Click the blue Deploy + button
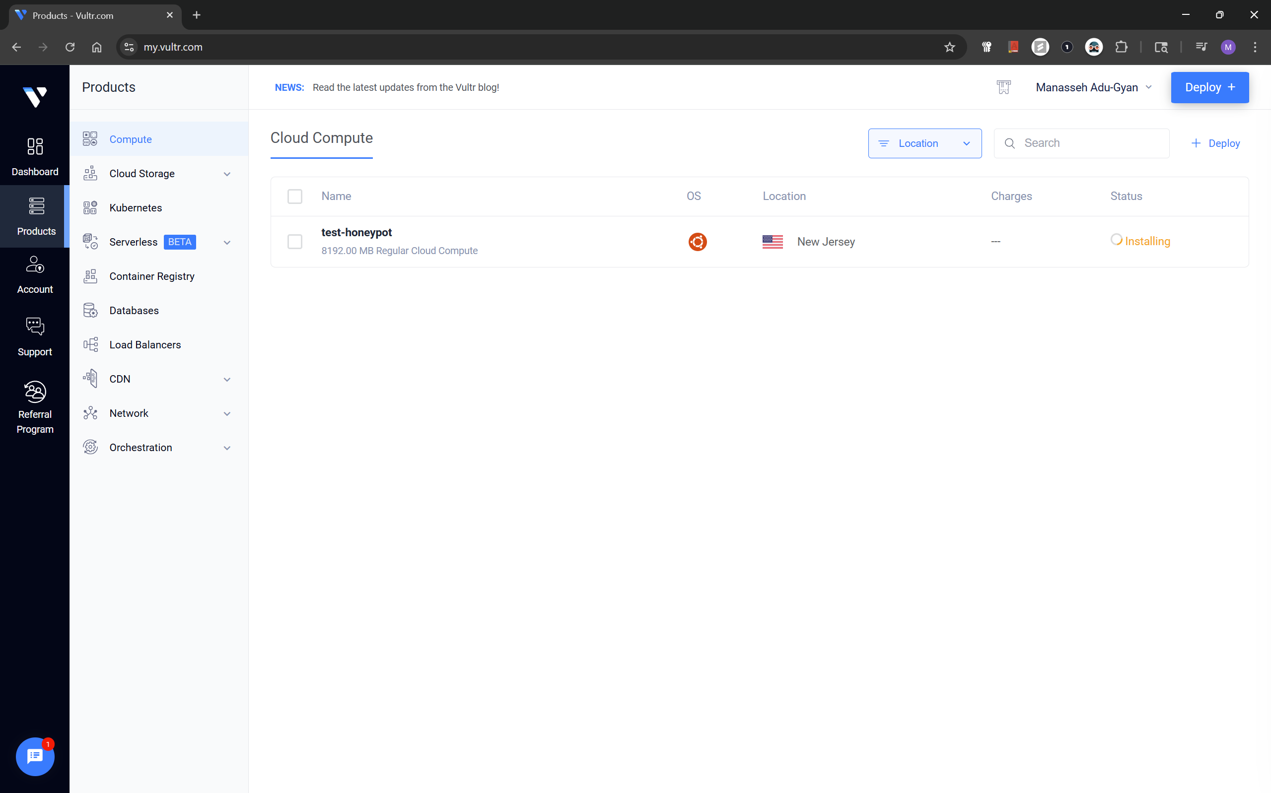This screenshot has width=1271, height=793. point(1209,87)
